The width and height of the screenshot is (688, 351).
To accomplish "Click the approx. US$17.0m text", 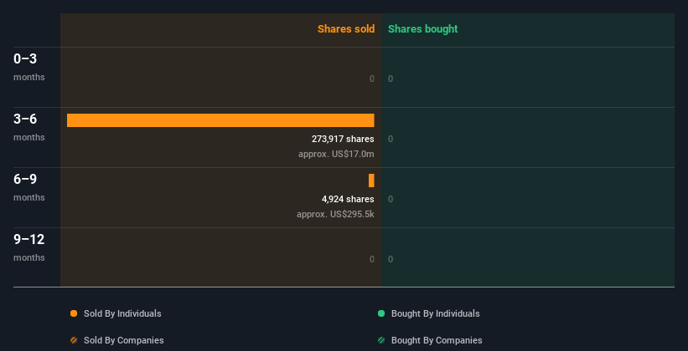I will click(336, 154).
